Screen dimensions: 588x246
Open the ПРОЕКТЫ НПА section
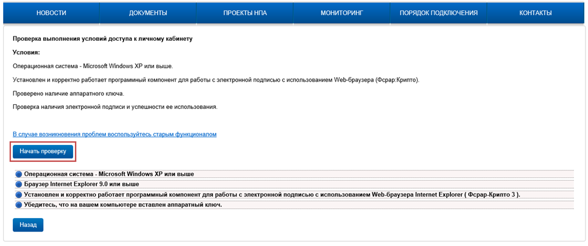pos(245,13)
